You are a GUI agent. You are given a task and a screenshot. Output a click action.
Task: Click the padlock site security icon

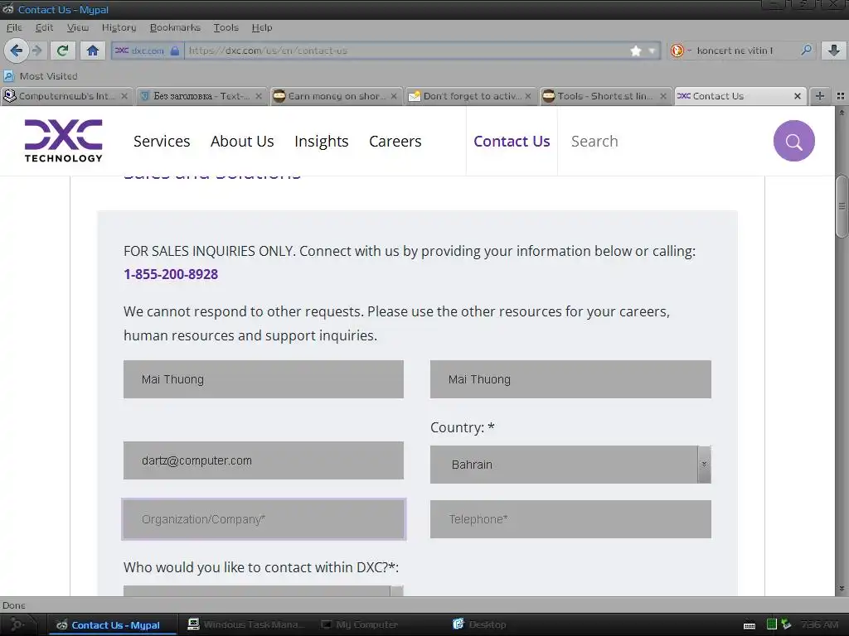click(174, 51)
